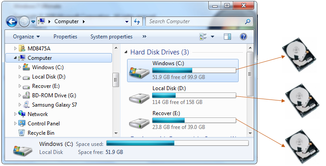Select Samsung Galaxy S7 in navigation tree
The image size is (326, 166).
(x=54, y=105)
